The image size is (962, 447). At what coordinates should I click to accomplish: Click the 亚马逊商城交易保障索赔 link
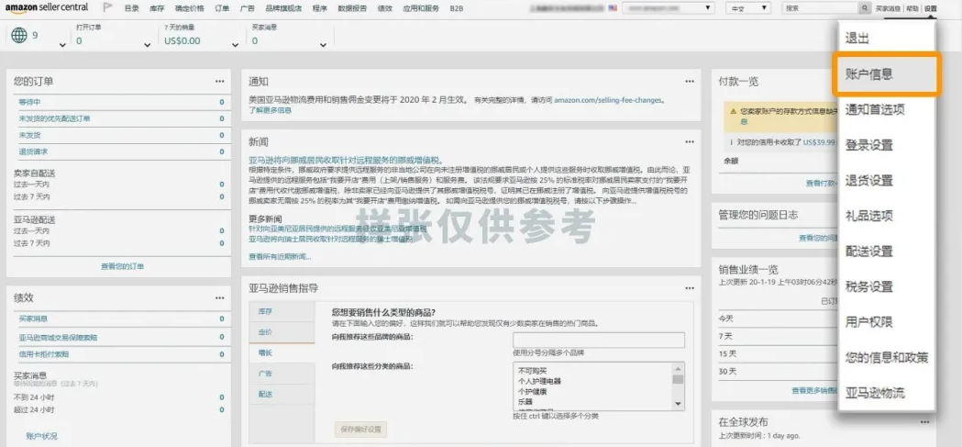(x=58, y=337)
